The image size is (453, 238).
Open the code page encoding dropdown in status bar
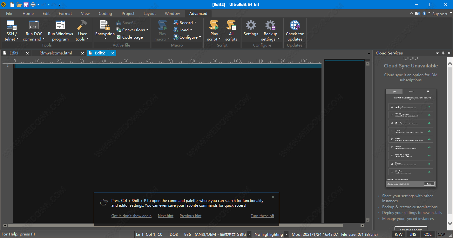[x=249, y=235]
